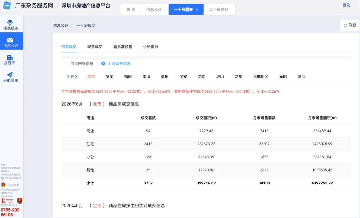
Task: Click the 刷新 refresh icon
Action: click(x=345, y=25)
